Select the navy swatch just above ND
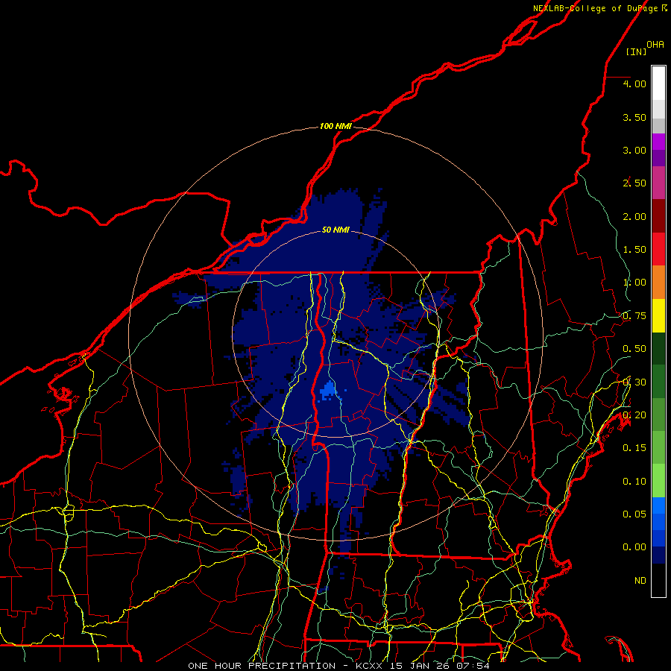 tap(658, 555)
